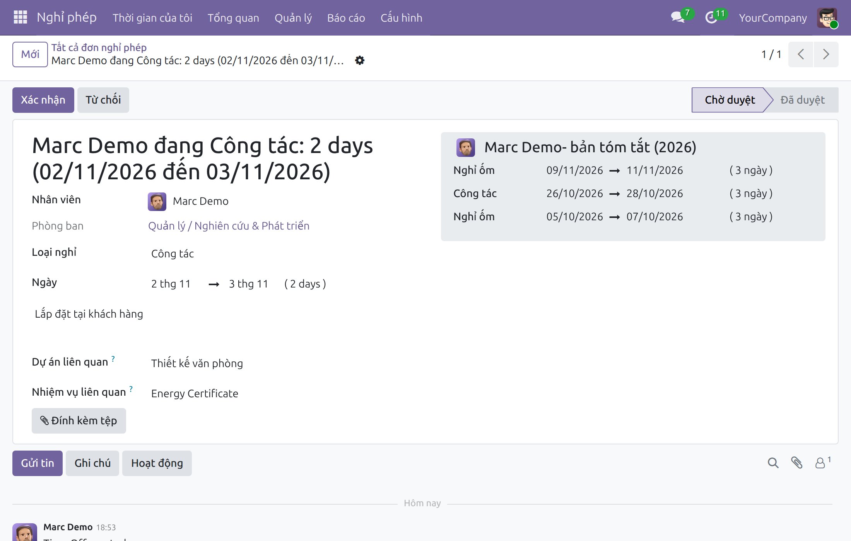Screen dimensions: 851x541
Task: Open the Cấu hình menu
Action: (x=401, y=18)
